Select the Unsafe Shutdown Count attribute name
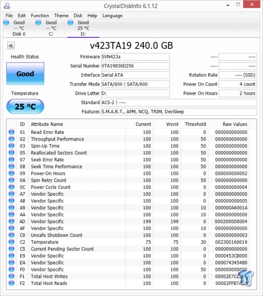This screenshot has height=296, width=263. [56, 235]
